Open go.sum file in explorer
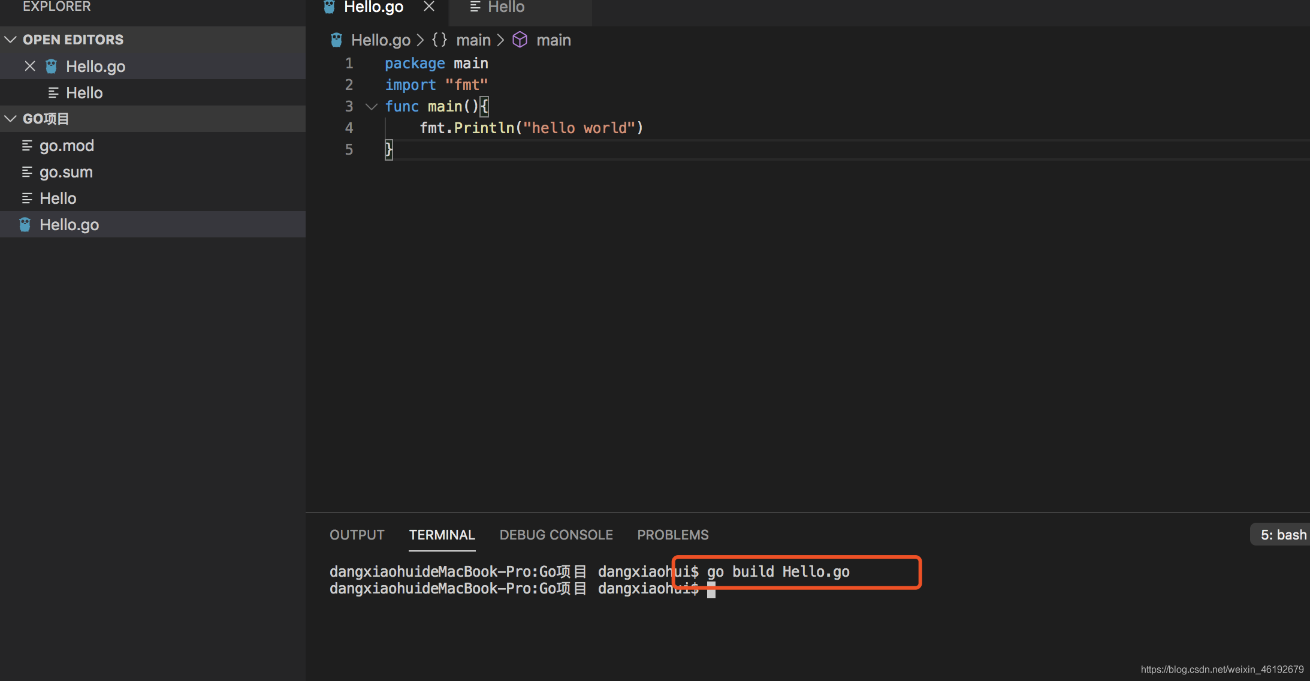The width and height of the screenshot is (1310, 681). tap(153, 171)
